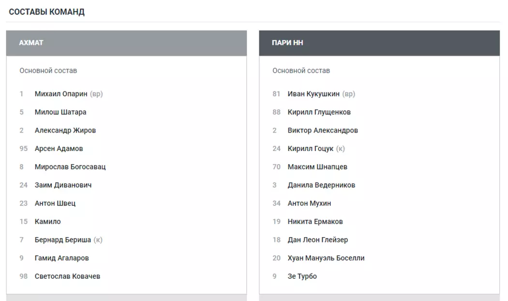Click Светослав Ковачев number 98
Screen dimensions: 508x301
[x=67, y=277]
